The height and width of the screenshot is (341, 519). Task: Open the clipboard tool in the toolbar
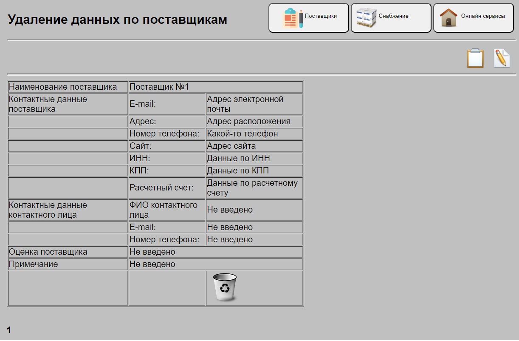pos(475,58)
